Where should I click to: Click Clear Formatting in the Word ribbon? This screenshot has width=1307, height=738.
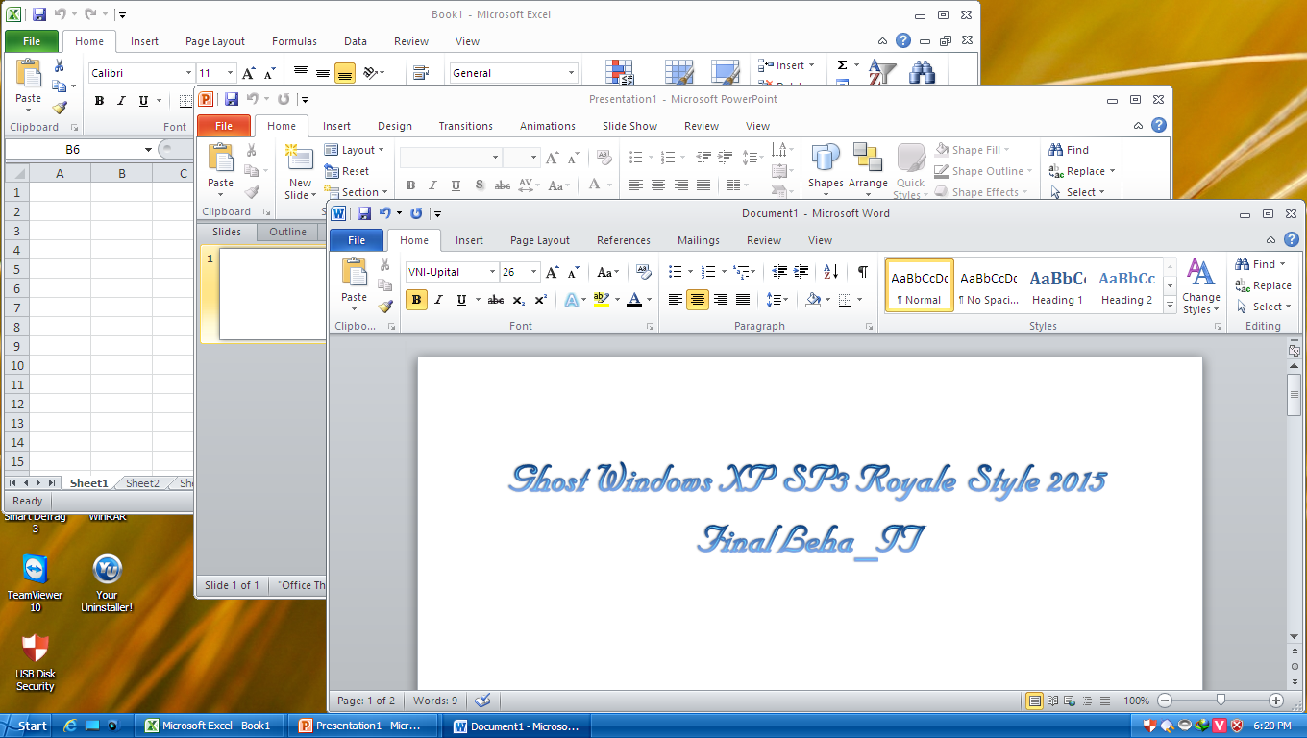click(x=644, y=272)
